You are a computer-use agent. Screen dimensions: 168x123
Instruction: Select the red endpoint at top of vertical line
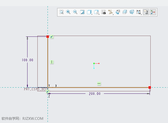click(48, 37)
